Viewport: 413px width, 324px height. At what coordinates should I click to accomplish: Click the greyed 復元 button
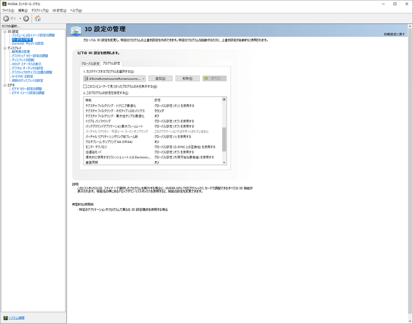214,78
